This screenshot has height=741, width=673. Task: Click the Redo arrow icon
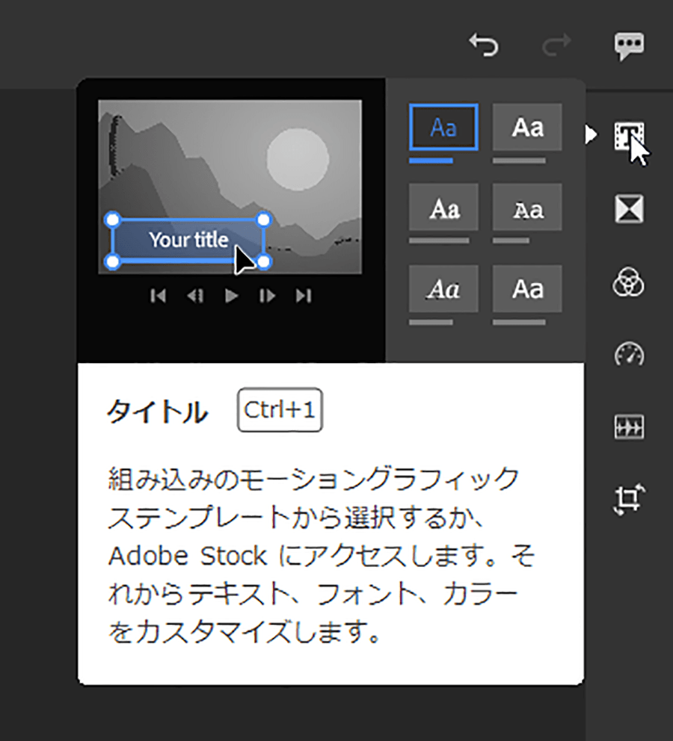pyautogui.click(x=556, y=46)
